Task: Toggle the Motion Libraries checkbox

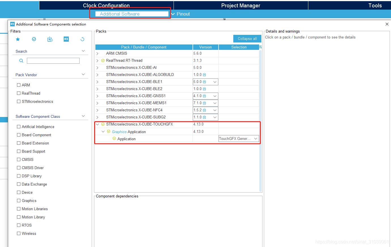Action: (19, 209)
